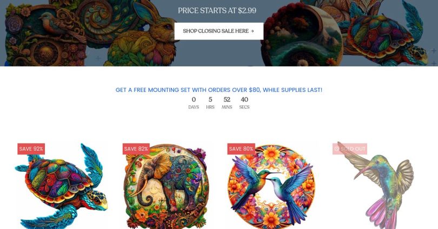
Task: Click the round landscape puzzle in banner
Action: tap(302, 36)
